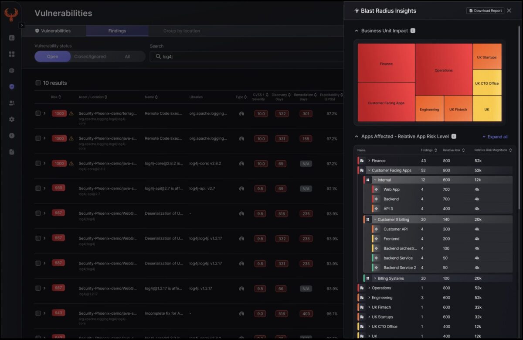523x340 pixels.
Task: Select the Open vulnerability status toggle
Action: pyautogui.click(x=53, y=56)
